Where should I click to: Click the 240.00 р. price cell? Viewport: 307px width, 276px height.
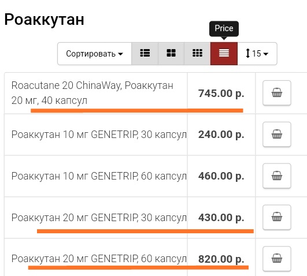[221, 135]
